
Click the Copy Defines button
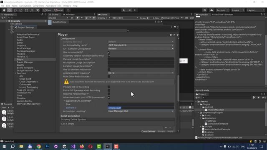point(149,132)
